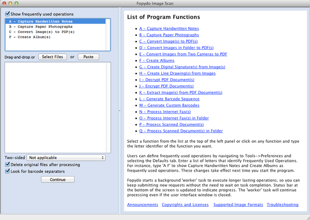Toggle Show frequently used operations checkbox
Image resolution: width=310 pixels, height=220 pixels.
pyautogui.click(x=8, y=14)
